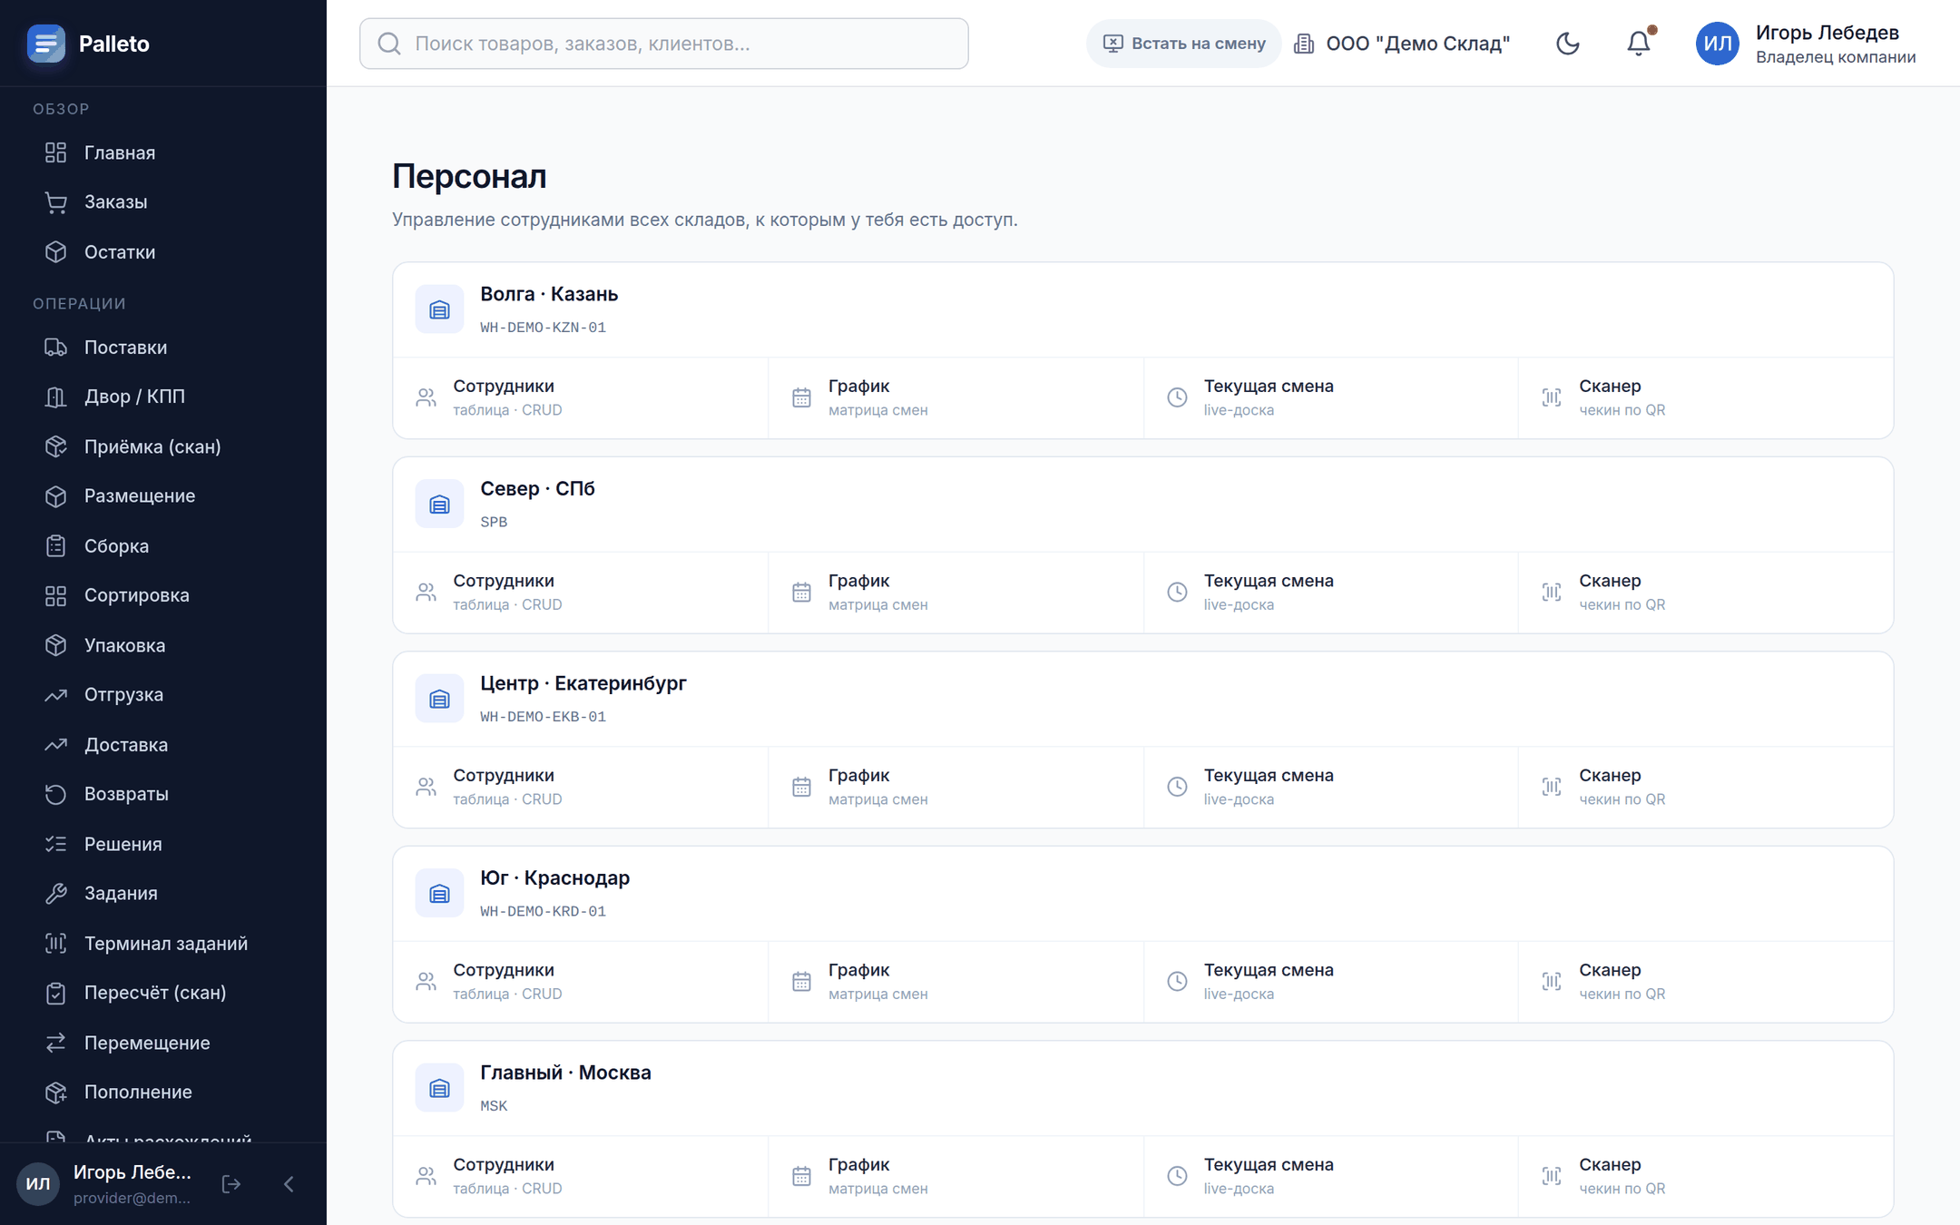Toggle dark mode with the moon icon
Screen dimensions: 1960x1225
click(x=1567, y=44)
